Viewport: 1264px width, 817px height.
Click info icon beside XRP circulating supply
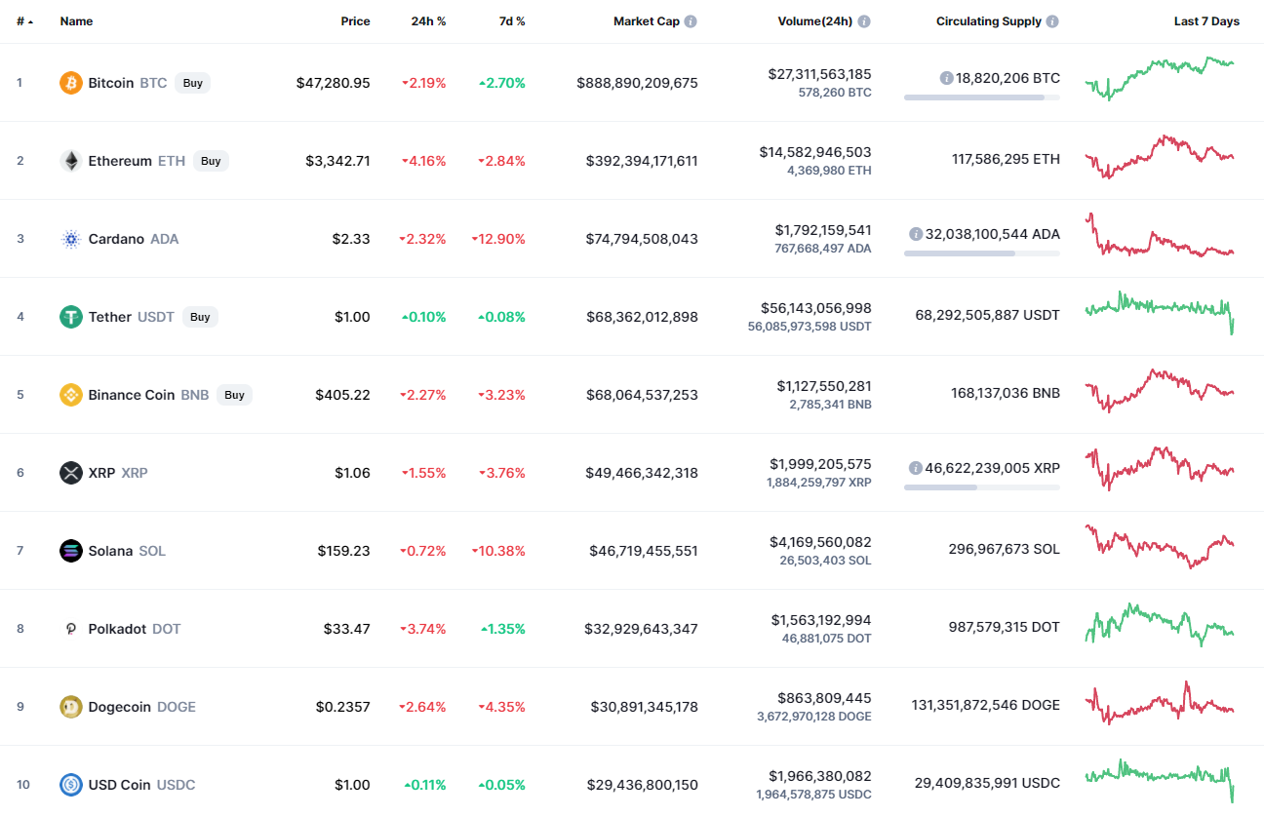click(915, 468)
